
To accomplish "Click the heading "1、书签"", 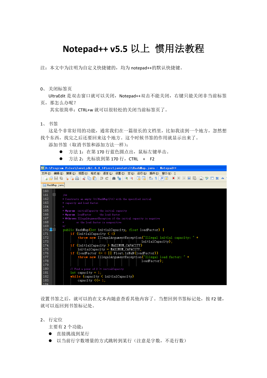I will tap(49, 123).
